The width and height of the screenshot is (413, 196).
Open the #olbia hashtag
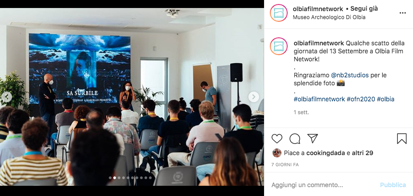tap(386, 99)
